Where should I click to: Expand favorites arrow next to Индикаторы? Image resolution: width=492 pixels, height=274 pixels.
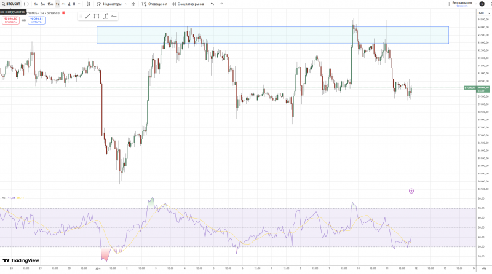pos(126,4)
